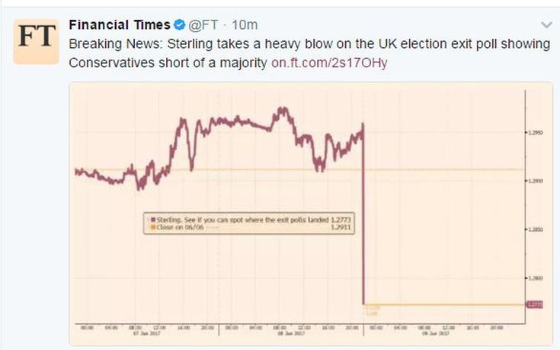Screen dimensions: 560x350
Task: Click the blue verified badge
Action: pyautogui.click(x=180, y=25)
